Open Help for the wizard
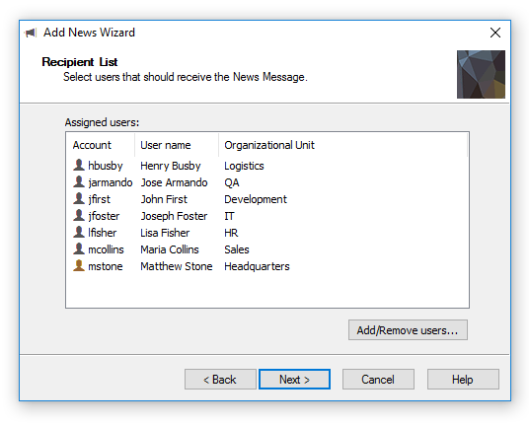Viewport: 529px width, 425px height. (x=463, y=380)
